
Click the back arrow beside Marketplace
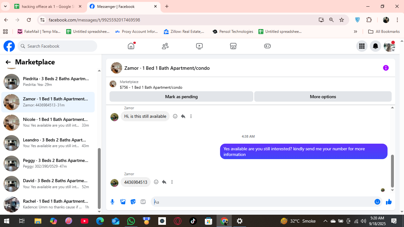point(8,62)
